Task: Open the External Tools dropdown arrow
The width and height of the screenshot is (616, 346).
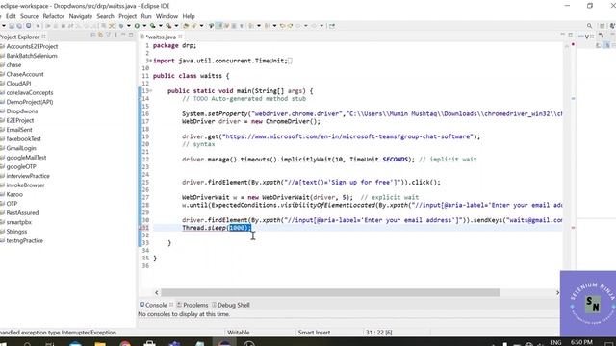Action: [x=176, y=26]
